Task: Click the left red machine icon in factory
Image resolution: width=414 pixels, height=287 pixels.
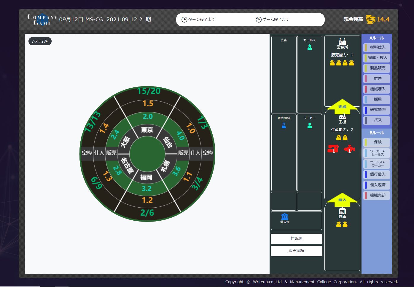Action: [x=333, y=149]
